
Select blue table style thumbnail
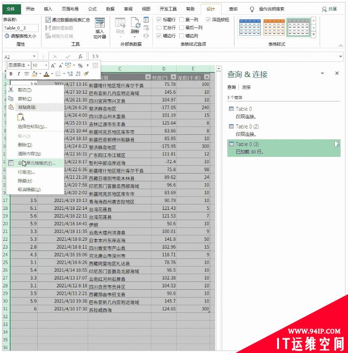click(x=250, y=27)
